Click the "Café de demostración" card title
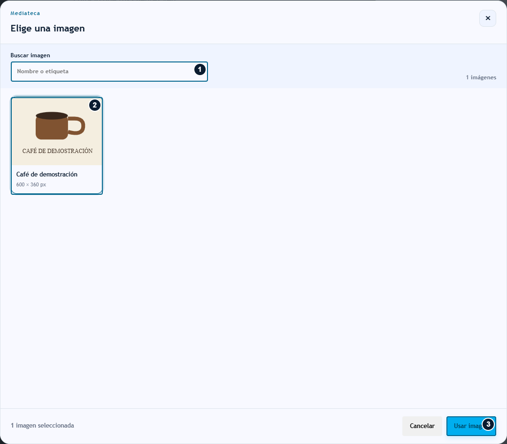 [x=47, y=174]
